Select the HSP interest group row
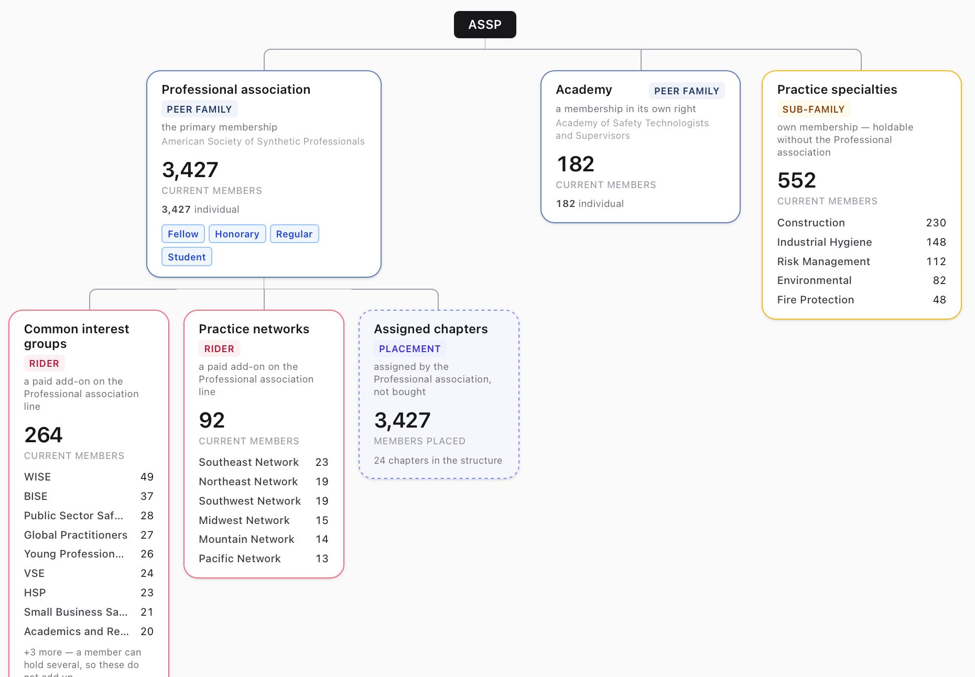Image resolution: width=975 pixels, height=677 pixels. click(x=89, y=593)
